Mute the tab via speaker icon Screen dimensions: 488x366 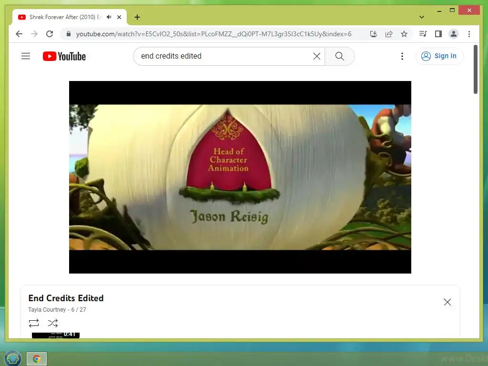[x=109, y=17]
